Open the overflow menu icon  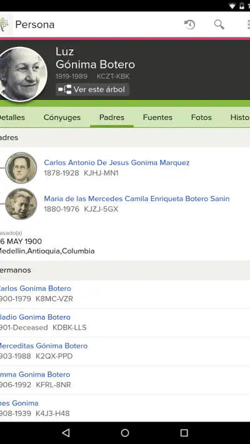pos(248,24)
